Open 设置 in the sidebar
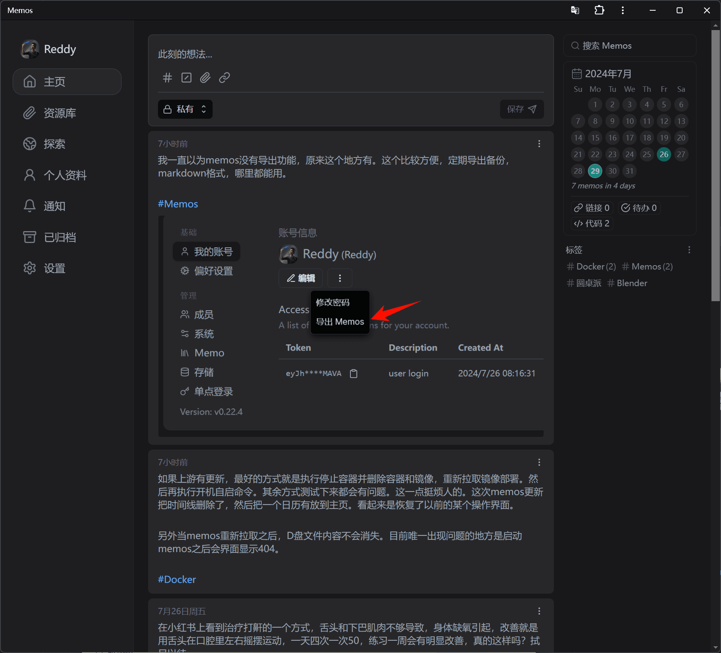 click(54, 268)
